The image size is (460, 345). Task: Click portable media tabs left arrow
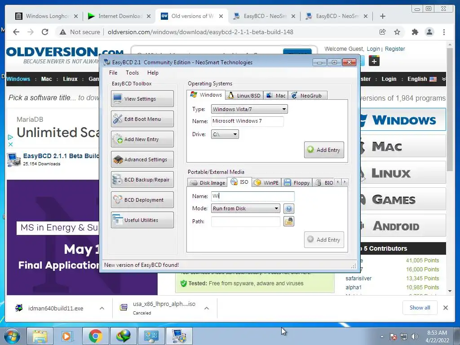[x=338, y=182]
